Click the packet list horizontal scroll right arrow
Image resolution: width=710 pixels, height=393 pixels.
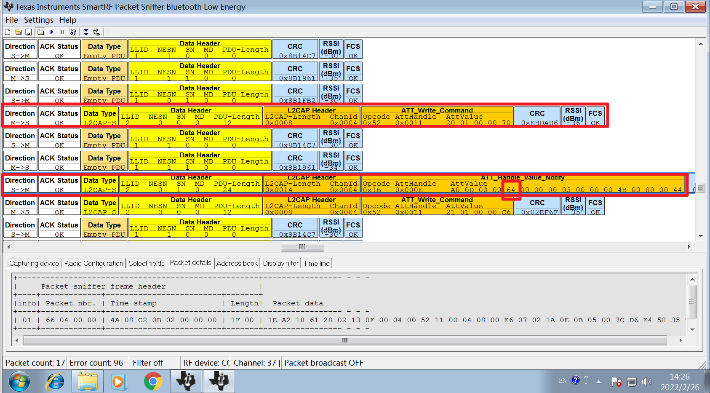tap(689, 246)
